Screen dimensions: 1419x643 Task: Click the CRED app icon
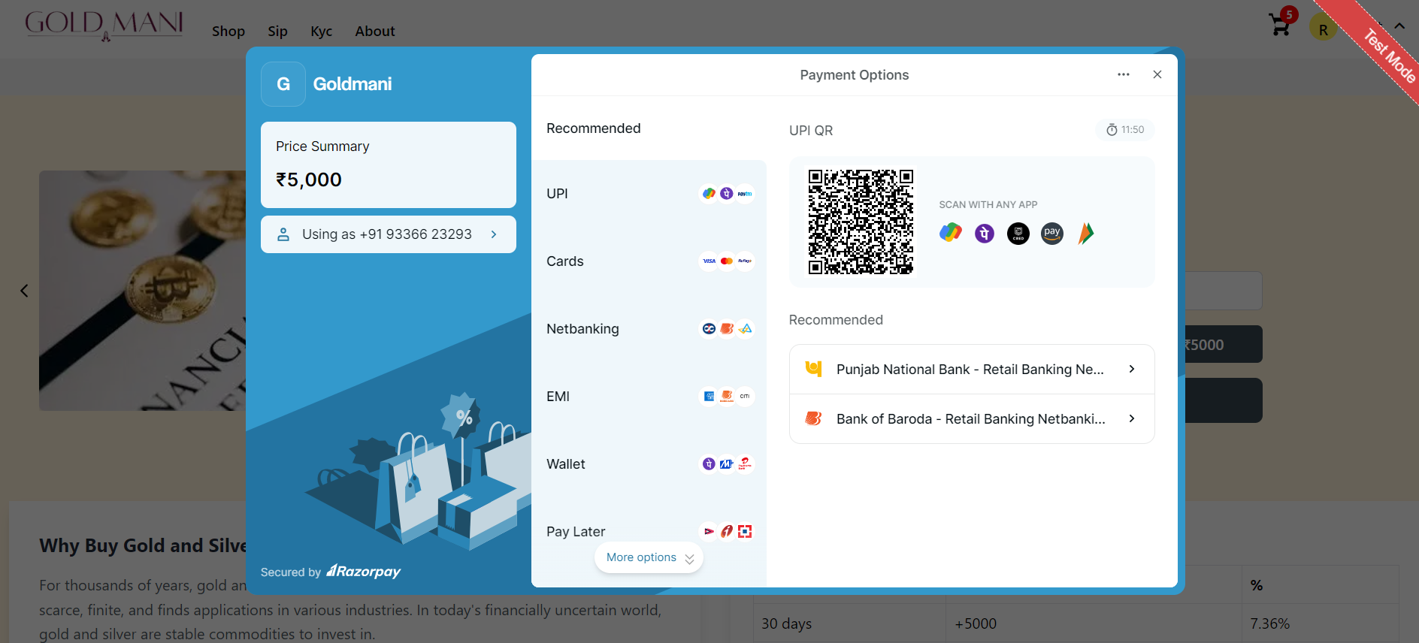1018,234
